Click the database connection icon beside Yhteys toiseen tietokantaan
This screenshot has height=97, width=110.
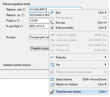[52, 72]
